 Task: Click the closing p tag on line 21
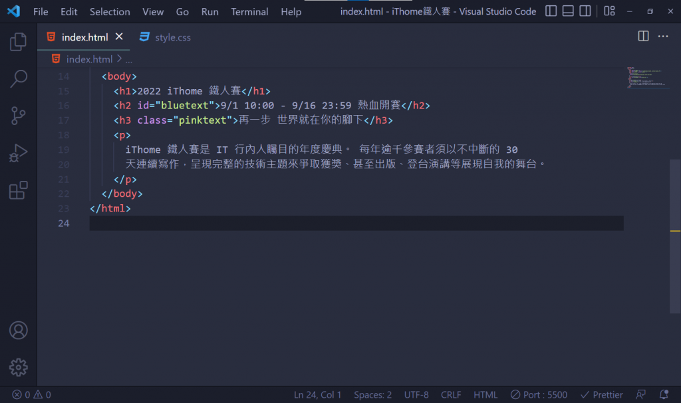coord(125,180)
